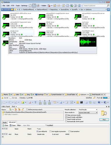Toggle Use wildcards checkbox
This screenshot has width=111, height=145.
point(37,131)
